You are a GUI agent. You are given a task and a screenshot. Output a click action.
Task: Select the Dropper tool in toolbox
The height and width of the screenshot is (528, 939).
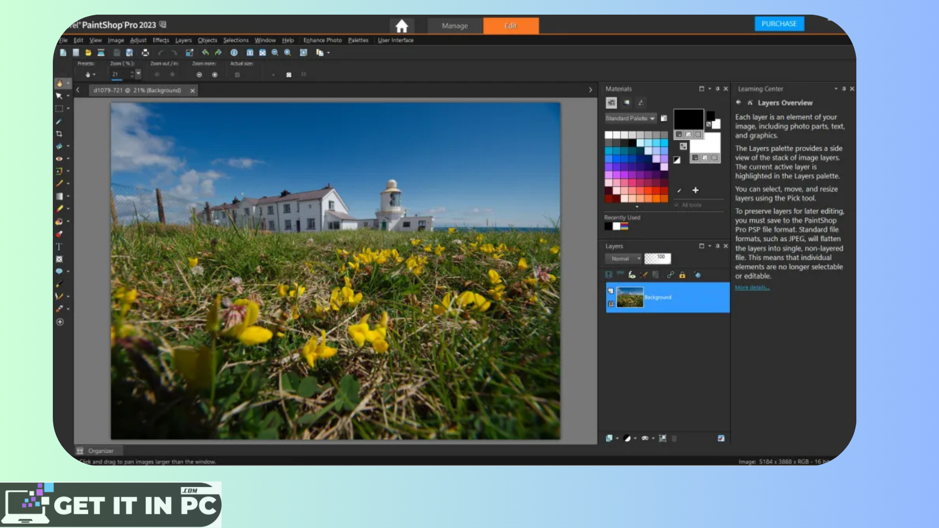[59, 121]
